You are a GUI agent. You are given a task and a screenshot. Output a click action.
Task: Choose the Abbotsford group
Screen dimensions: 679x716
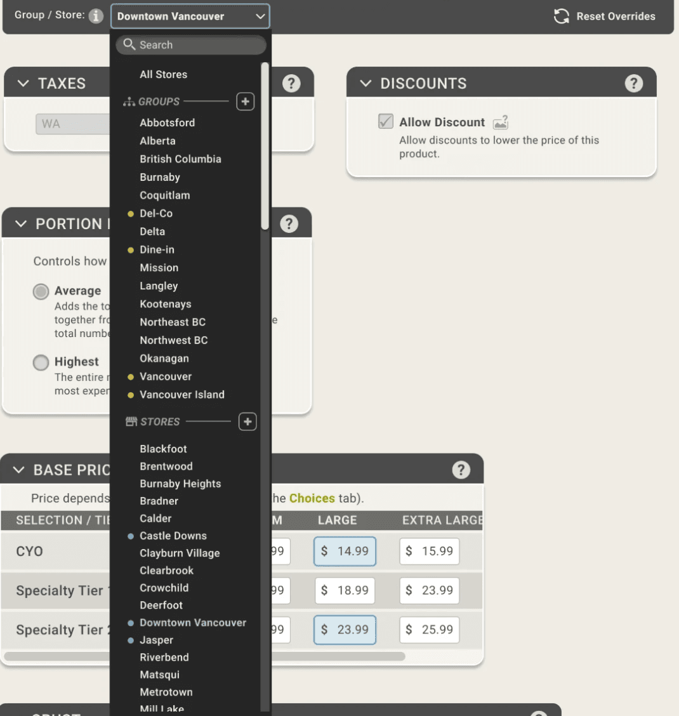point(167,123)
